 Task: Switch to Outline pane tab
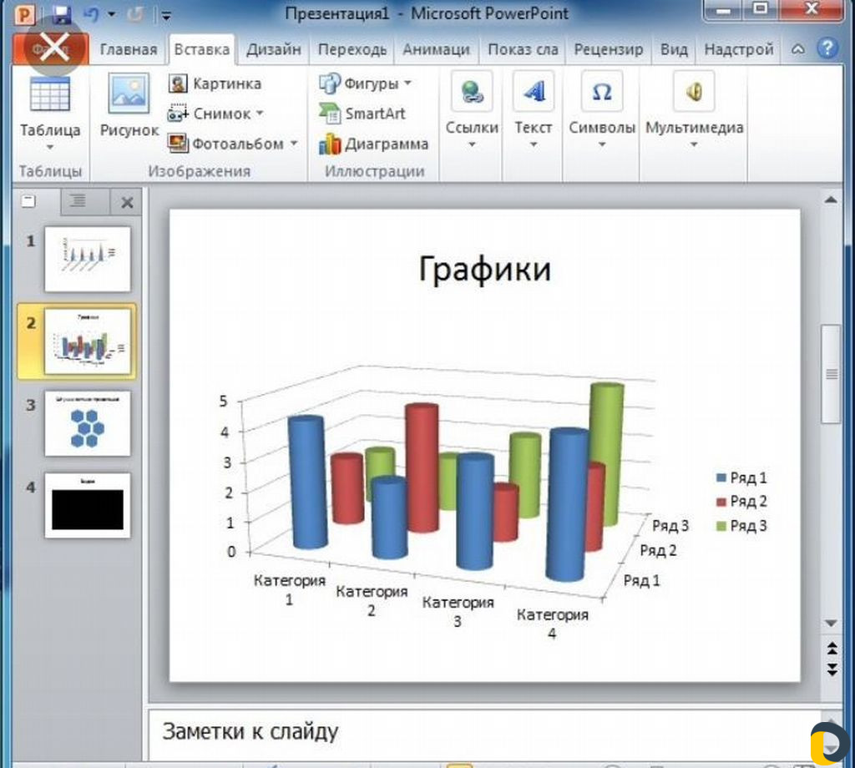pyautogui.click(x=78, y=200)
